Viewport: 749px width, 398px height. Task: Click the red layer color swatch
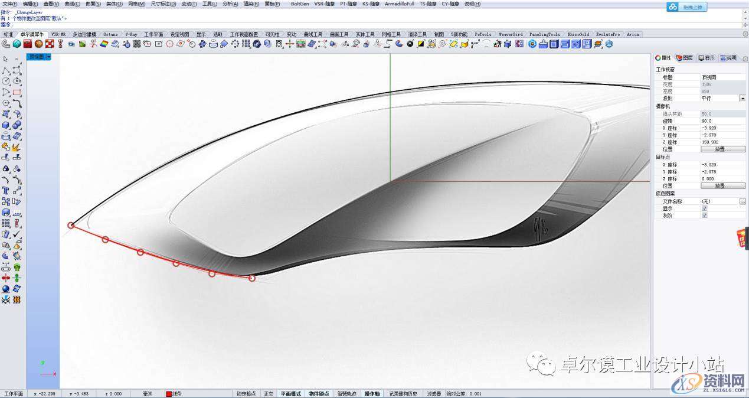point(168,394)
